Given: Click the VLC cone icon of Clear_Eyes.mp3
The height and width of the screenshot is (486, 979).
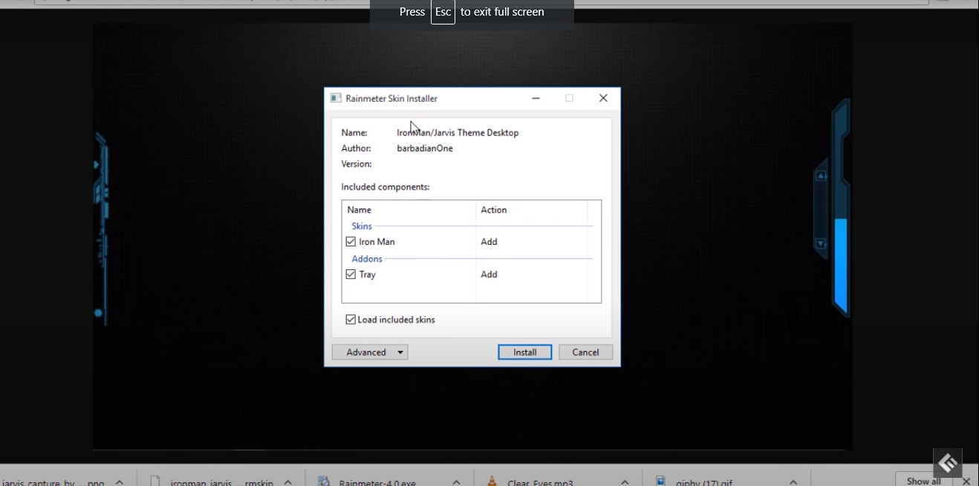Looking at the screenshot, I should tap(491, 482).
